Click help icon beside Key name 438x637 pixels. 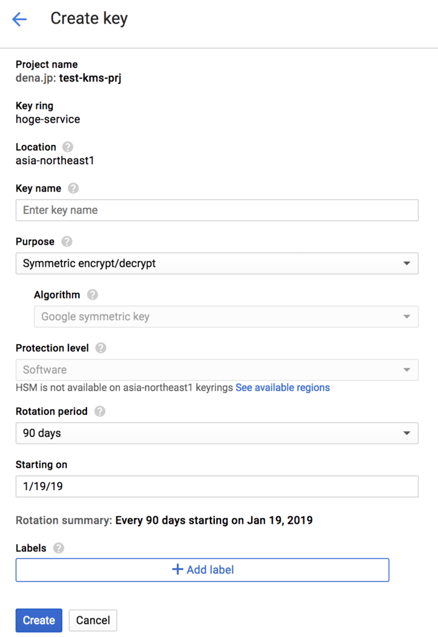[x=73, y=188]
